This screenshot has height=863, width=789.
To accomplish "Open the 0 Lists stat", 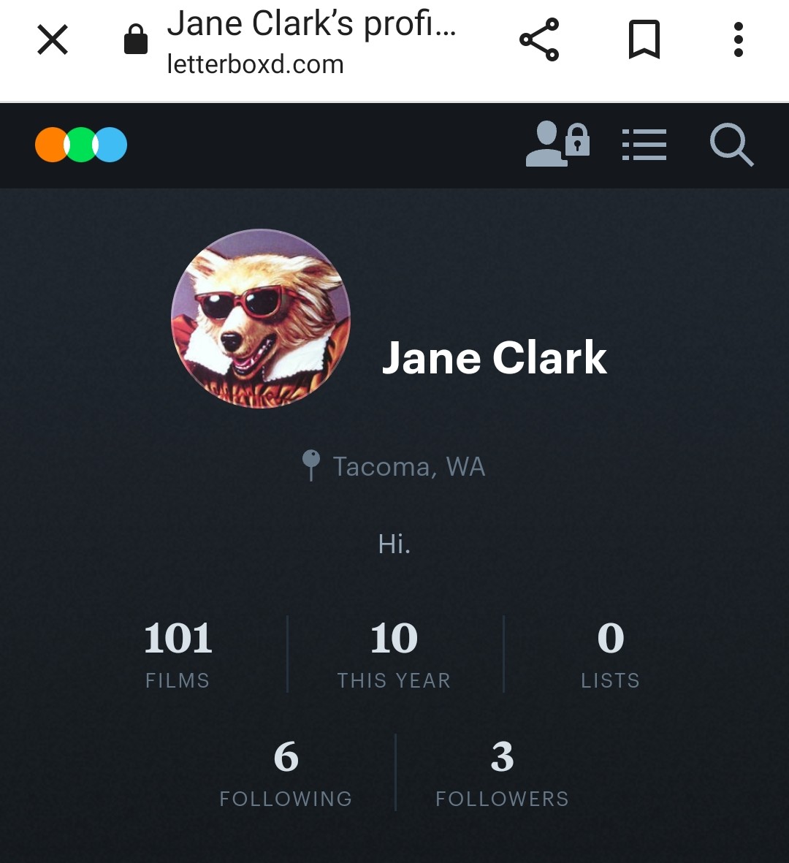I will 611,654.
